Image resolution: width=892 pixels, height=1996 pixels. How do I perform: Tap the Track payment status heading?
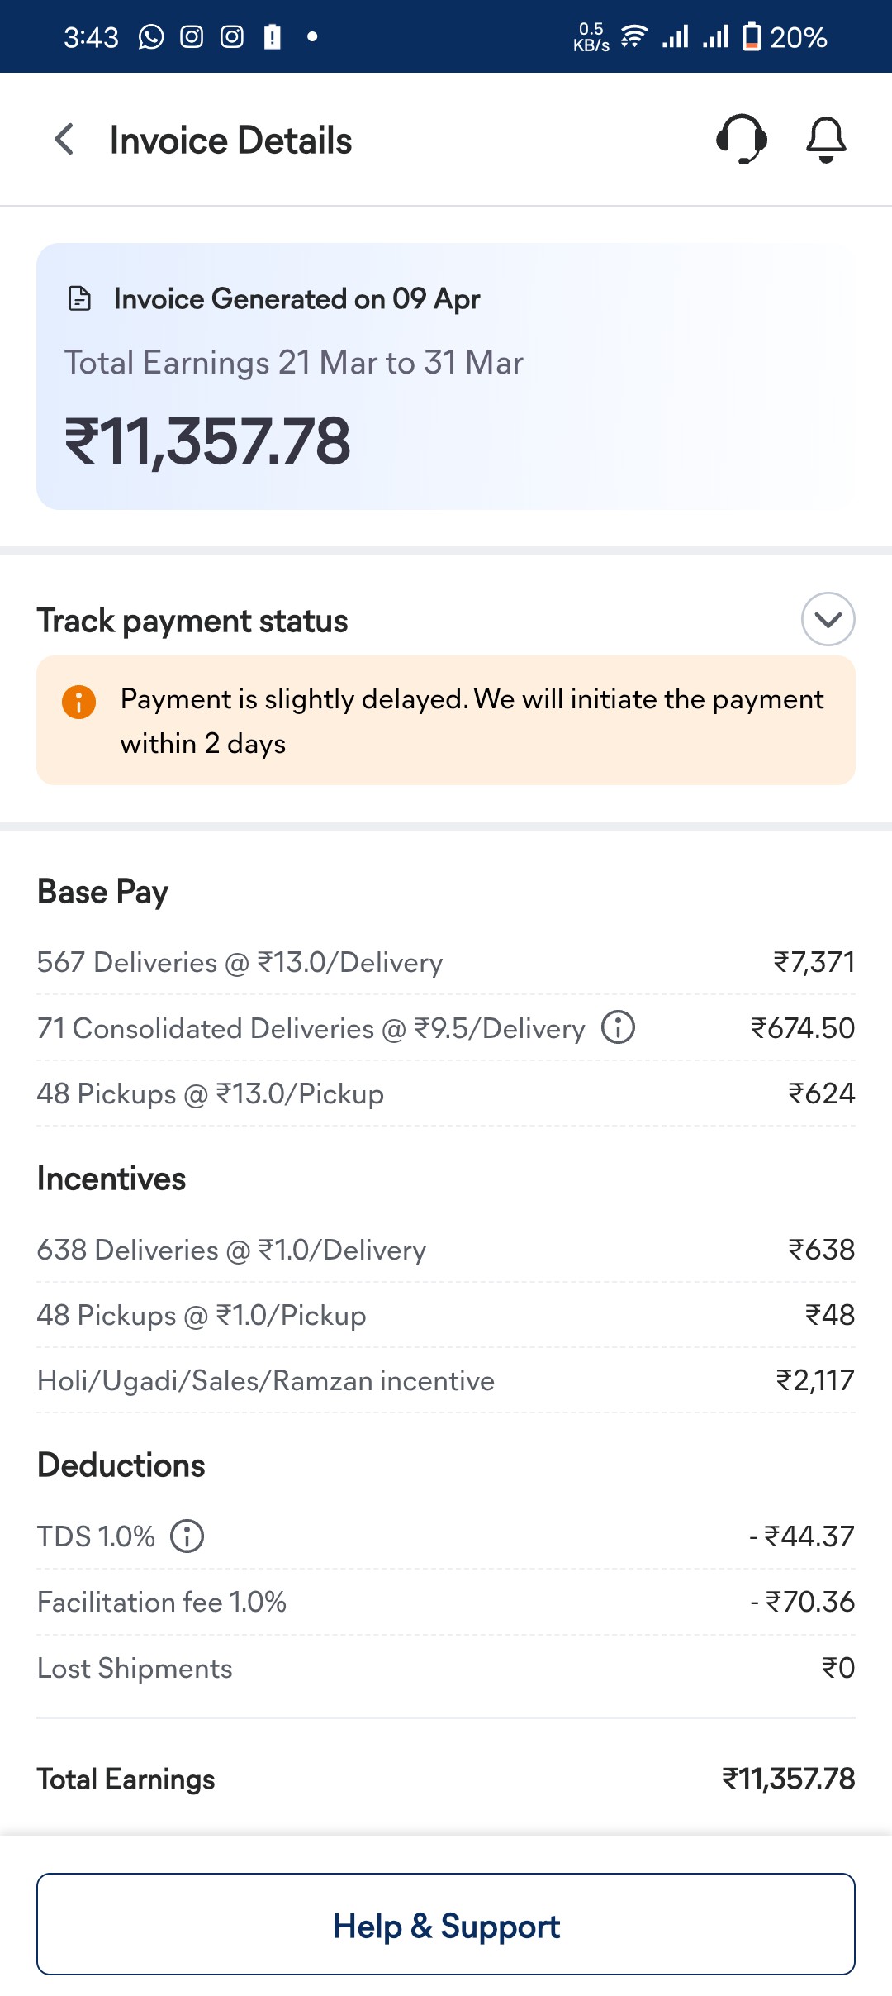(192, 621)
